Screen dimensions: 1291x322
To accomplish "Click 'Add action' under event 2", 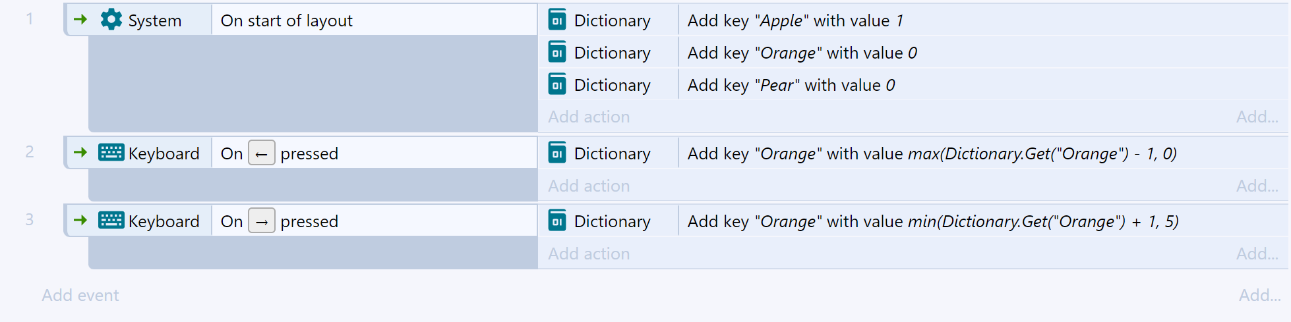I will click(x=589, y=186).
